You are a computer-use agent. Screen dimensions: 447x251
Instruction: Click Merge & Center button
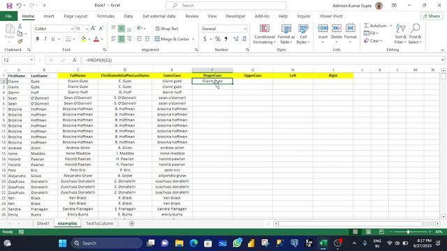[173, 39]
